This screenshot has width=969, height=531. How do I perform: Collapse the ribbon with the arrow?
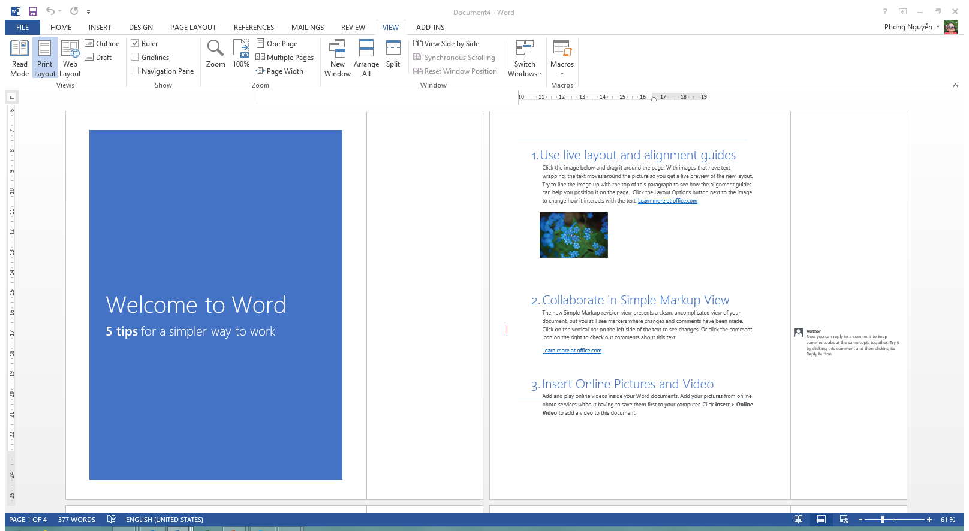click(955, 85)
